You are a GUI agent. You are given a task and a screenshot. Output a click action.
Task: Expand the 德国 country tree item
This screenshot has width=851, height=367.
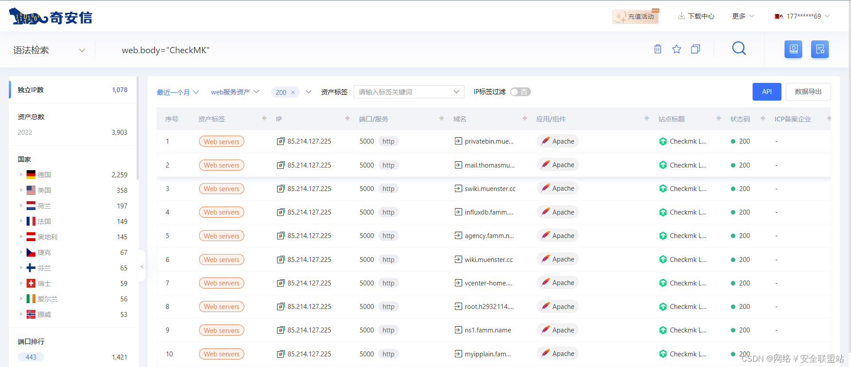click(x=21, y=175)
